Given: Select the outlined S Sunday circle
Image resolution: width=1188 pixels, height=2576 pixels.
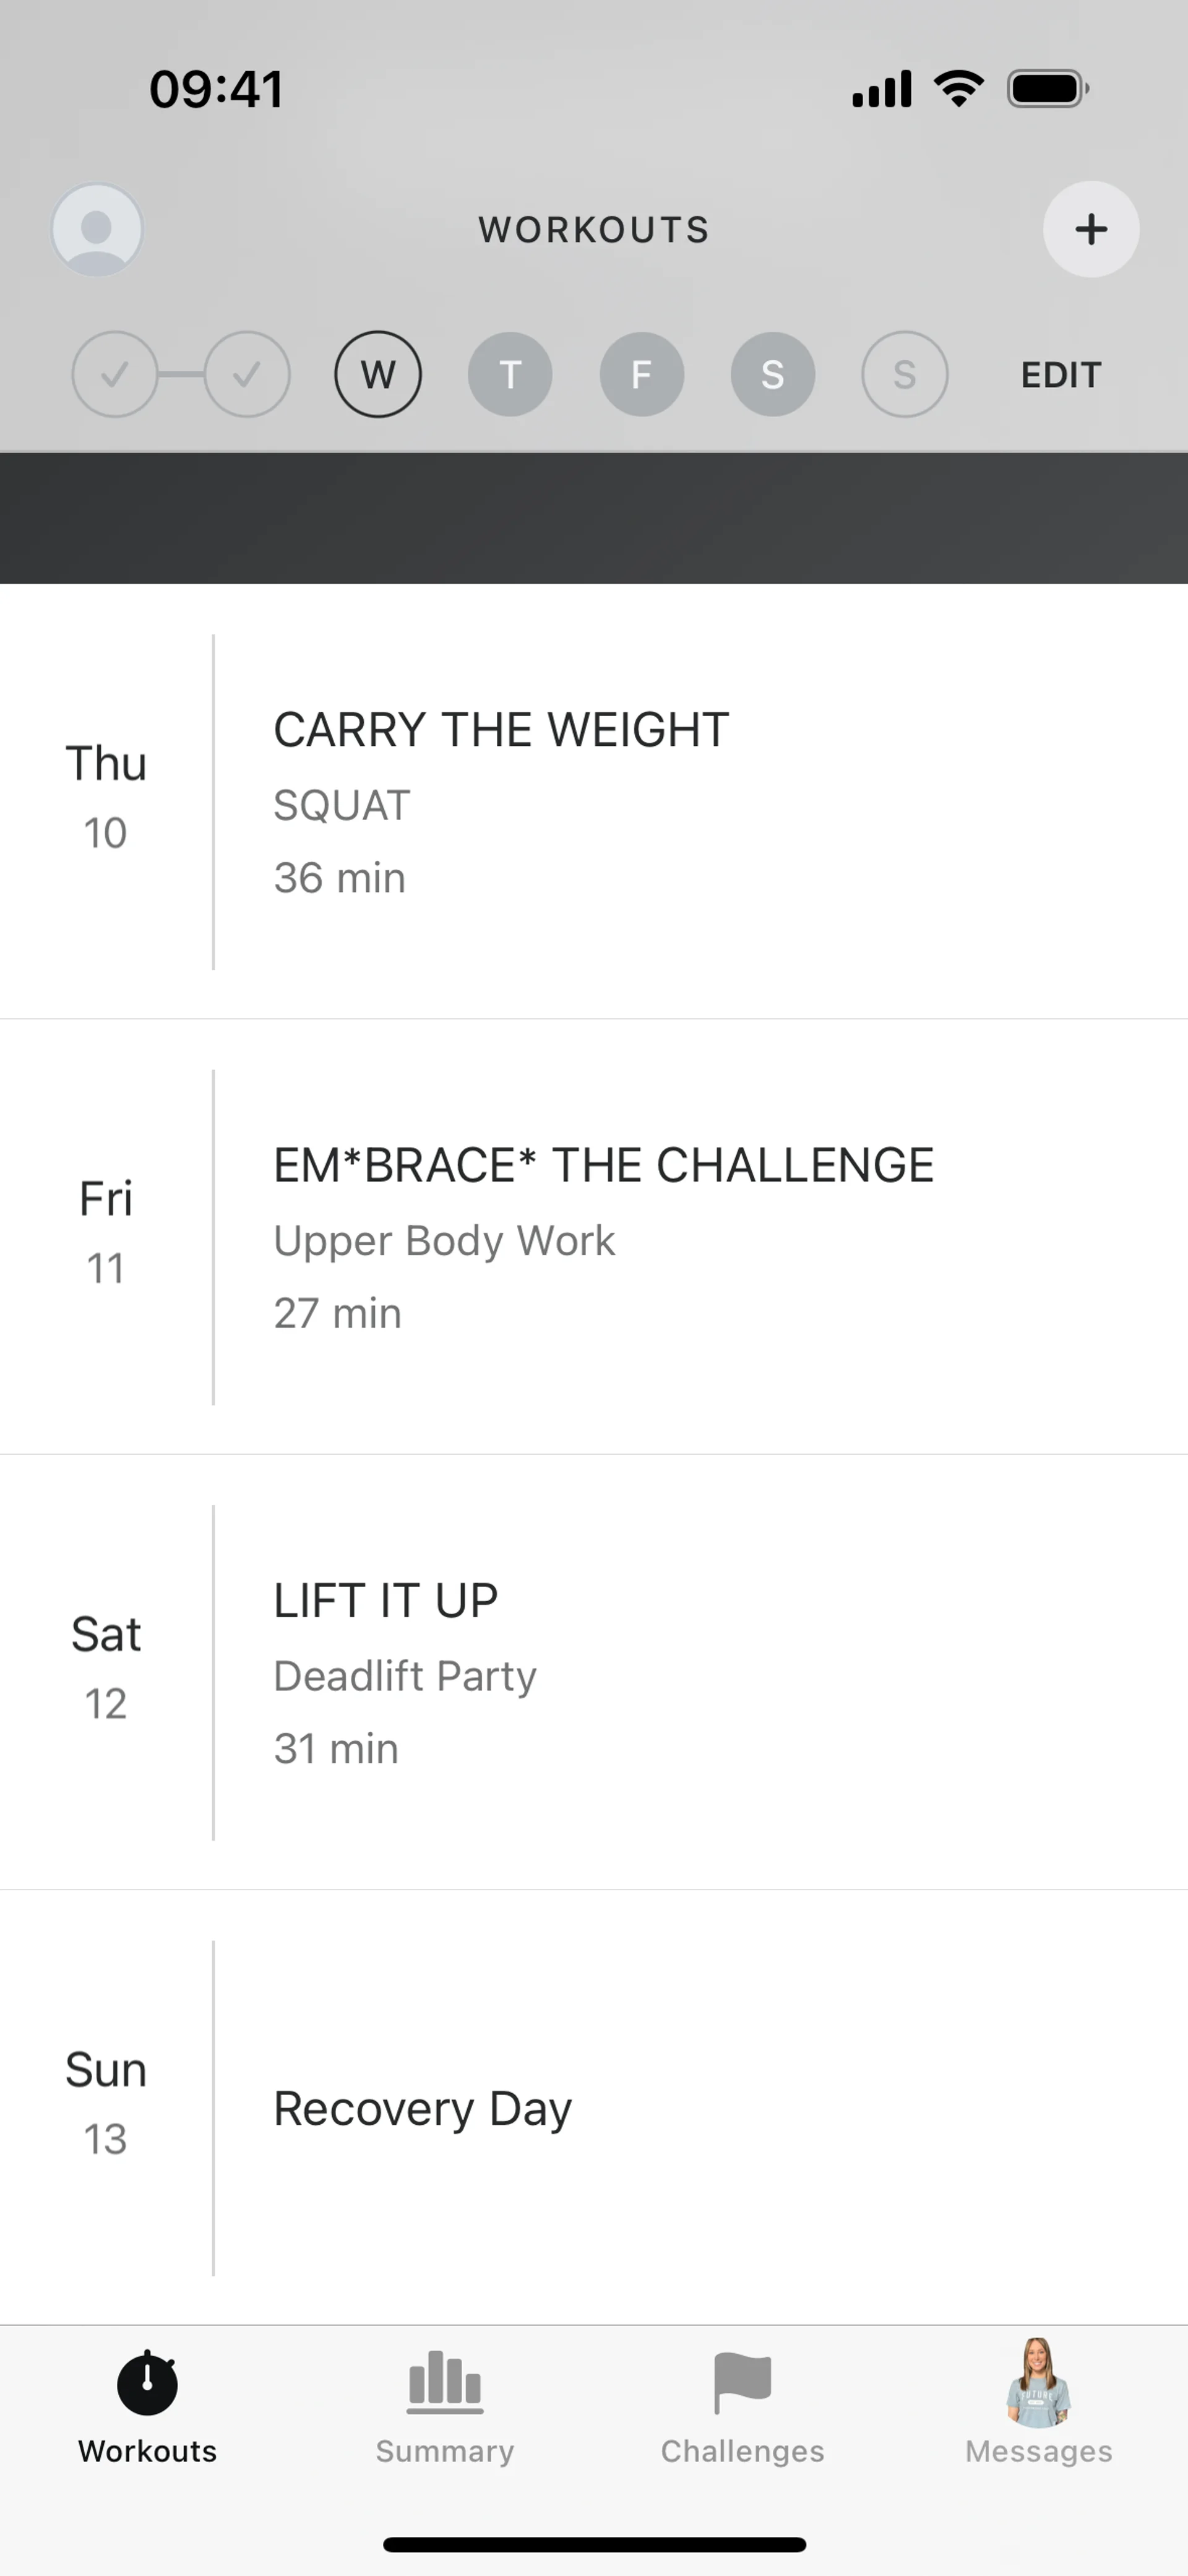Looking at the screenshot, I should (x=905, y=375).
